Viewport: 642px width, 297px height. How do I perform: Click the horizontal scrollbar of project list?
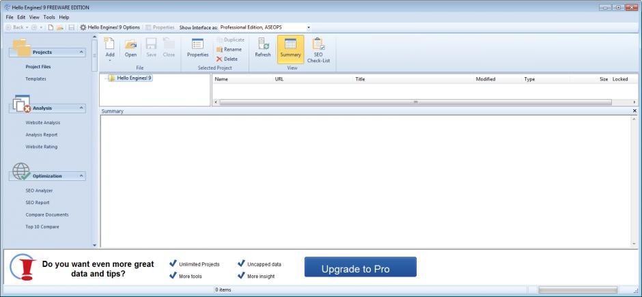[415, 102]
